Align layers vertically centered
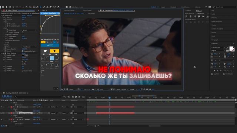The width and height of the screenshot is (237, 133). tap(203, 17)
